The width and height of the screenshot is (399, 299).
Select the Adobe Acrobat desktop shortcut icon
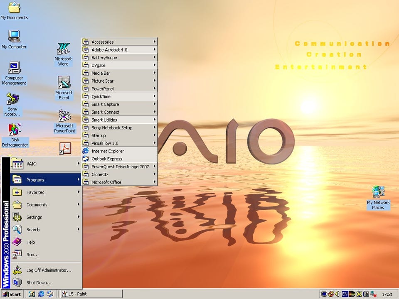tap(65, 149)
